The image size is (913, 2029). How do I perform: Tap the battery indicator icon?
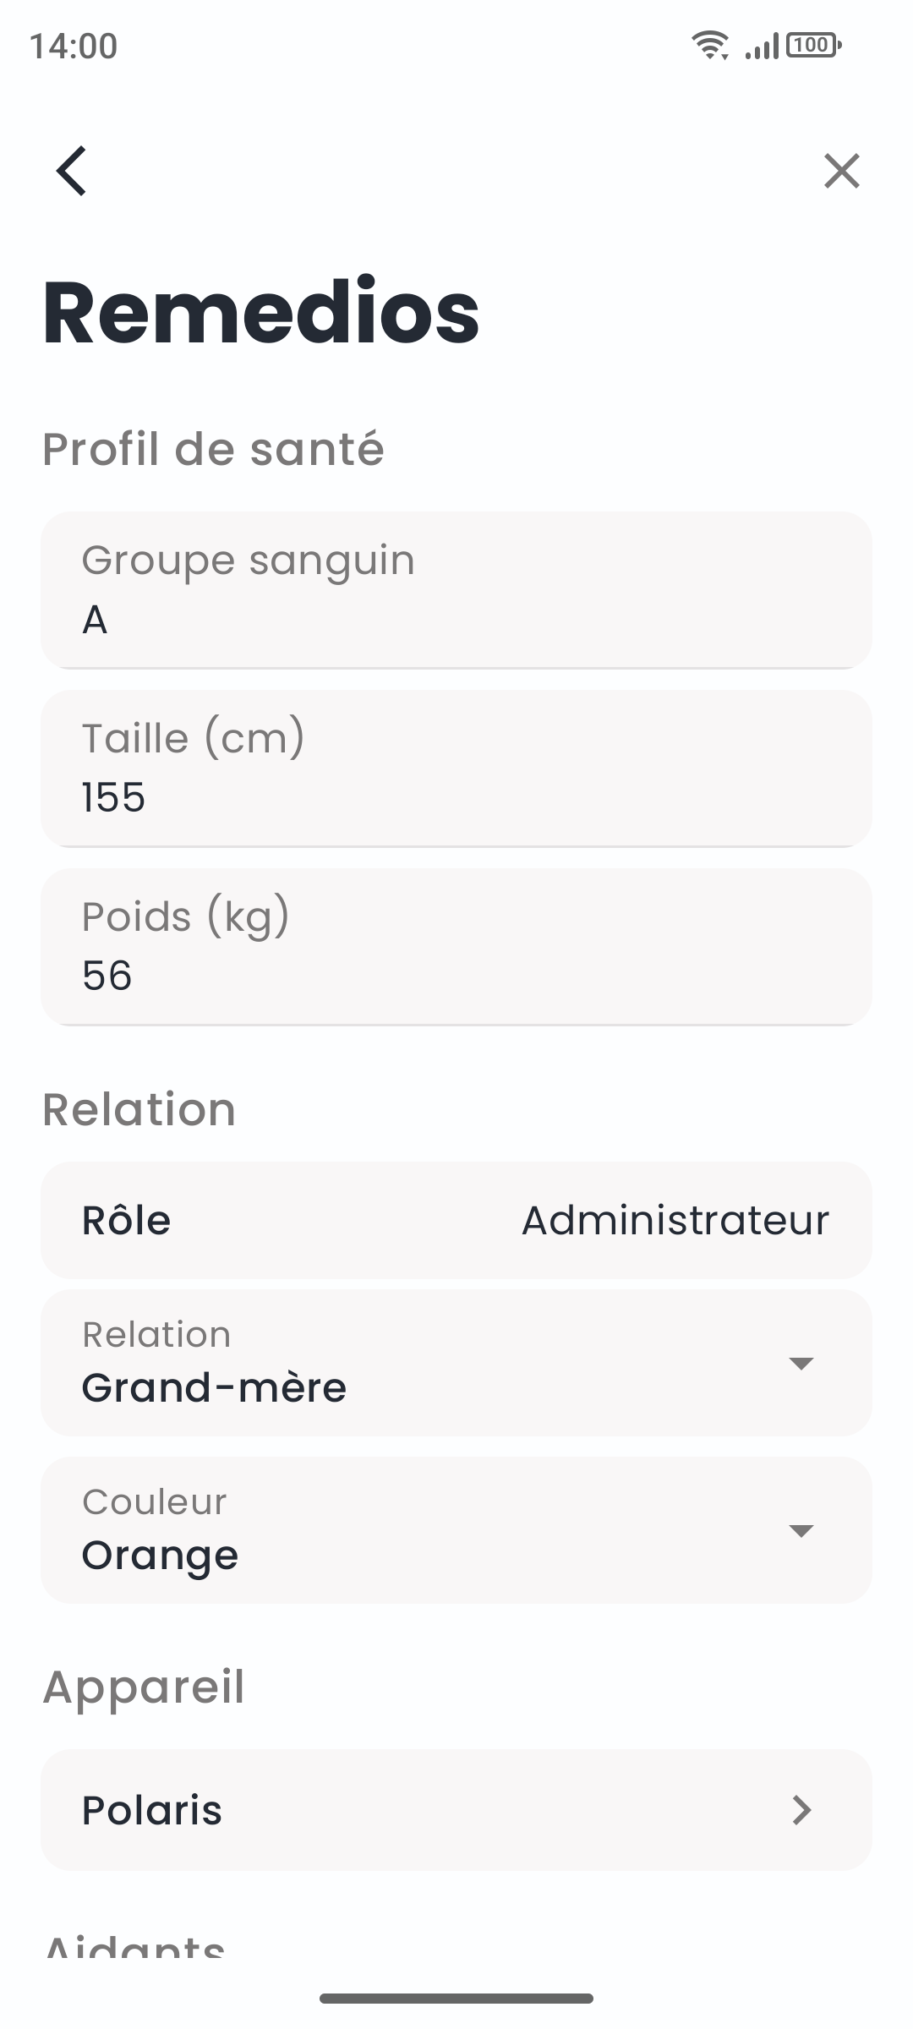(x=813, y=45)
